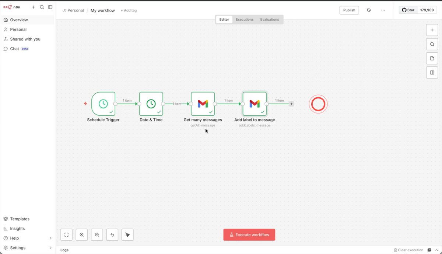This screenshot has height=254, width=442.
Task: Add a sticky note from right panel
Action: tap(432, 58)
